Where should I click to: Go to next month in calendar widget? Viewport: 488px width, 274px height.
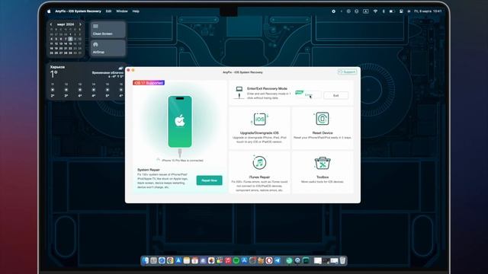[80, 24]
